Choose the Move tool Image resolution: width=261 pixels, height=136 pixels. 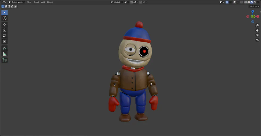coord(4,25)
